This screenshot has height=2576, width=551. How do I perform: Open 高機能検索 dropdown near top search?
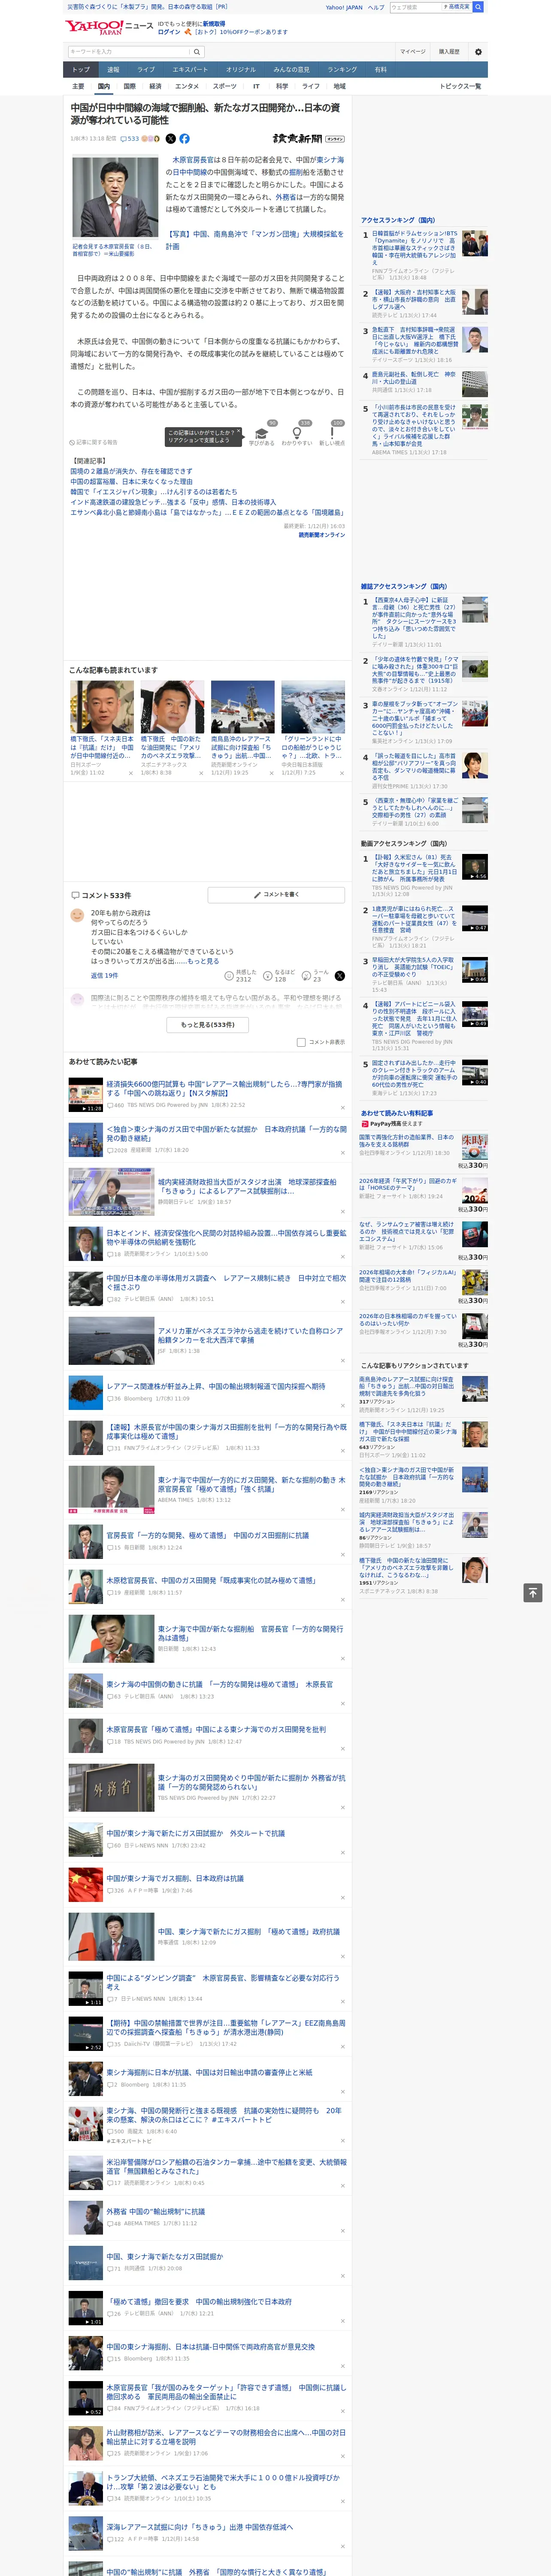coord(458,7)
